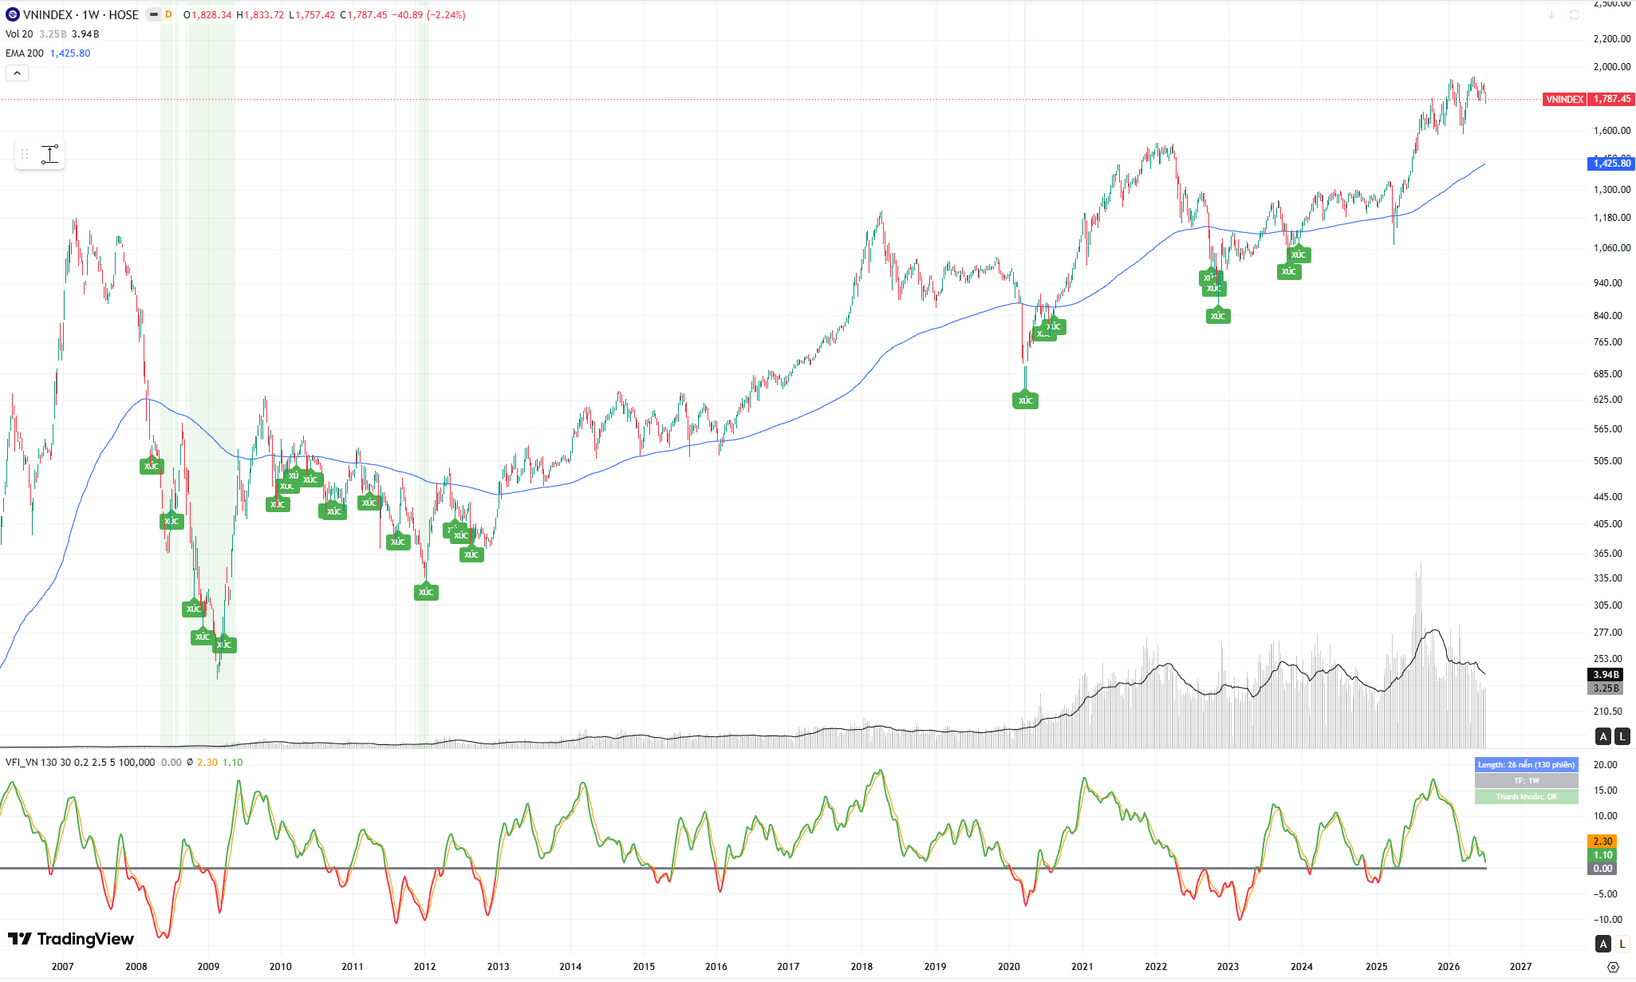
Task: Click the 20.00 level on the VFI axis
Action: (1605, 765)
